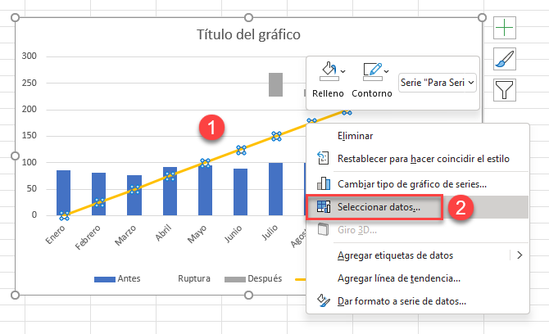Viewport: 549px width, 334px height.
Task: Open the Chart Elements plus button
Action: tap(505, 28)
